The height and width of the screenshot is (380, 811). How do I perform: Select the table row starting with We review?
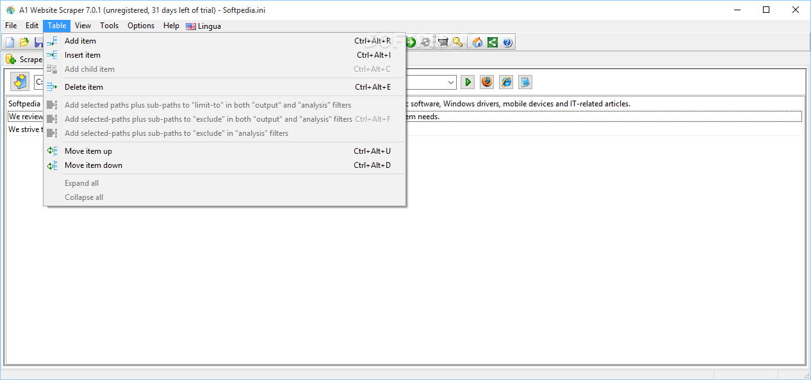405,117
